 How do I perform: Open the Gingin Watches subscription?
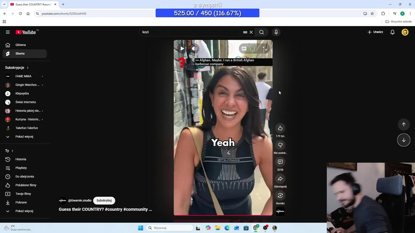click(x=25, y=85)
